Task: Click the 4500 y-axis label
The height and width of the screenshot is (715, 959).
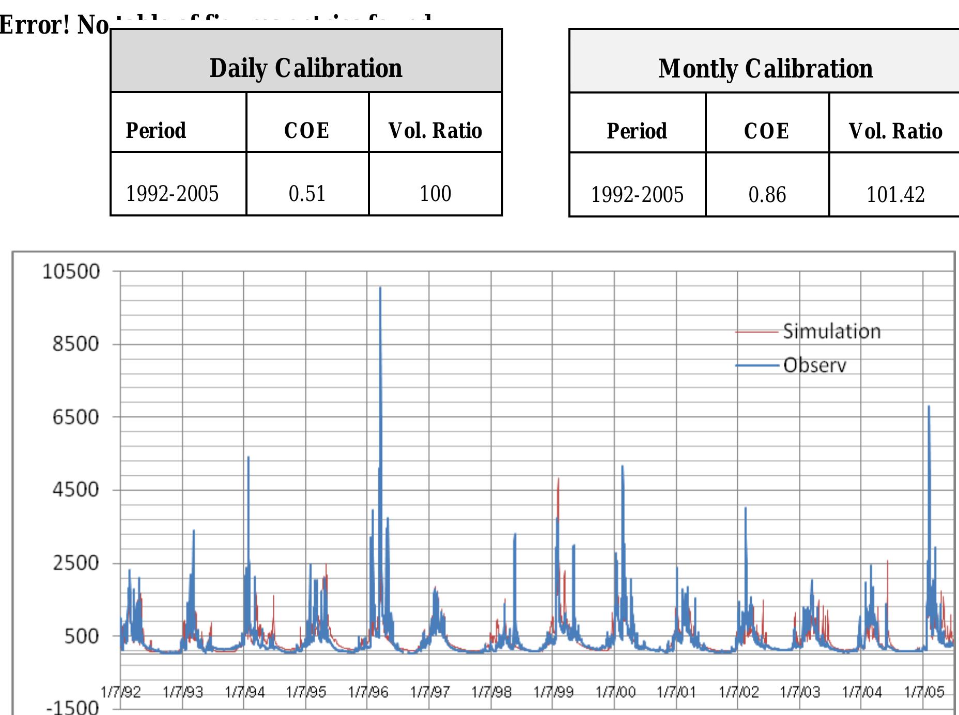Action: coord(75,490)
